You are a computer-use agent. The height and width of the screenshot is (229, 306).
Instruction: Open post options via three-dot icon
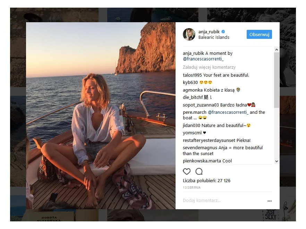pyautogui.click(x=269, y=201)
